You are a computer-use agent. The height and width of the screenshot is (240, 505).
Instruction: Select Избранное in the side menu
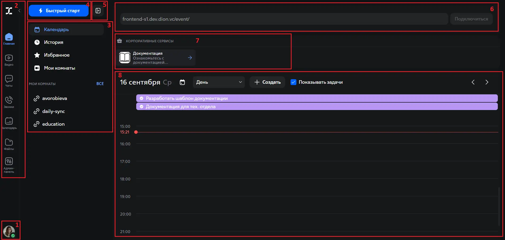66,55
